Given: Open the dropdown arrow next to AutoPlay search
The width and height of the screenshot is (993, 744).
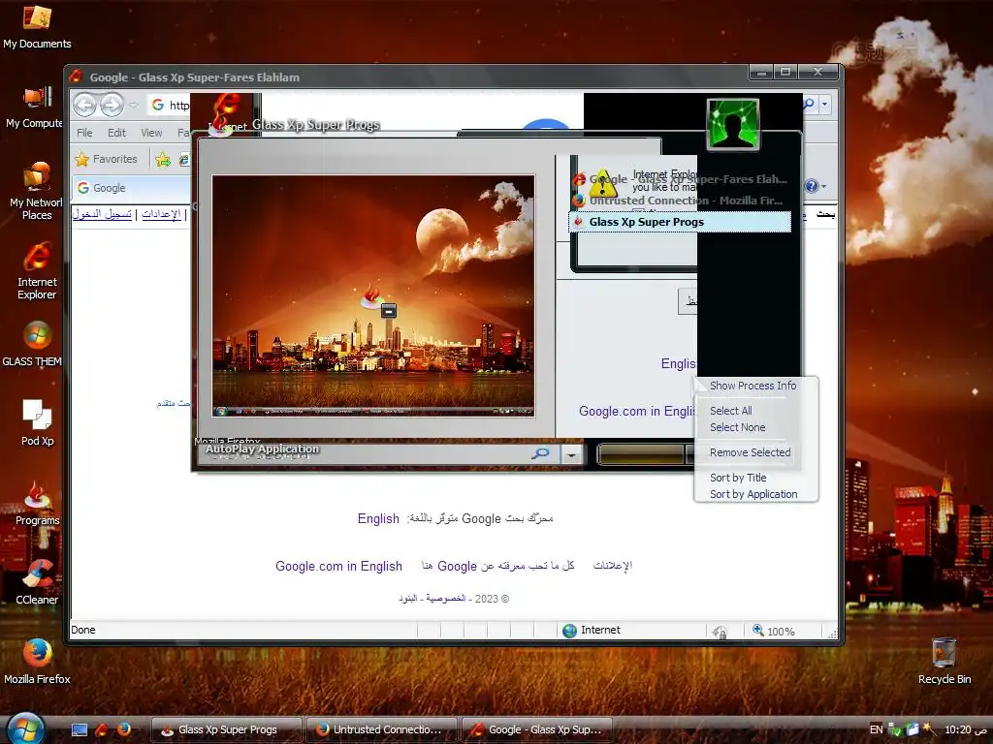Looking at the screenshot, I should [x=571, y=454].
